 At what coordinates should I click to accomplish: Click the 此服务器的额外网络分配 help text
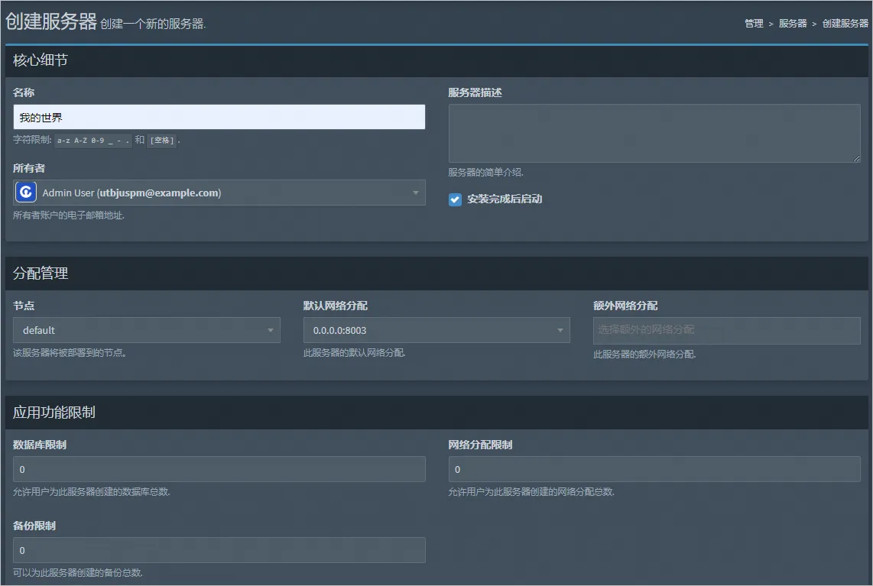(644, 355)
